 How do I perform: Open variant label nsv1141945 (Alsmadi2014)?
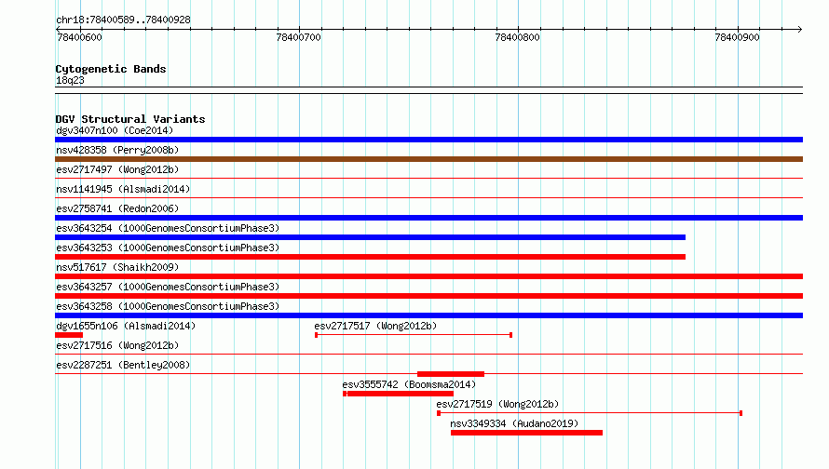(123, 189)
